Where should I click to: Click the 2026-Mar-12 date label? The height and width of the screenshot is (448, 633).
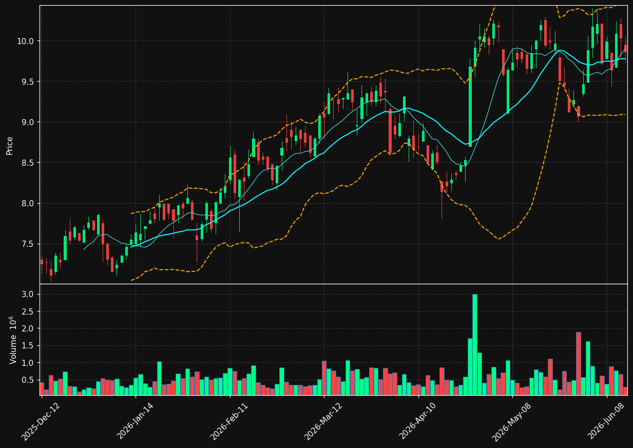click(323, 422)
